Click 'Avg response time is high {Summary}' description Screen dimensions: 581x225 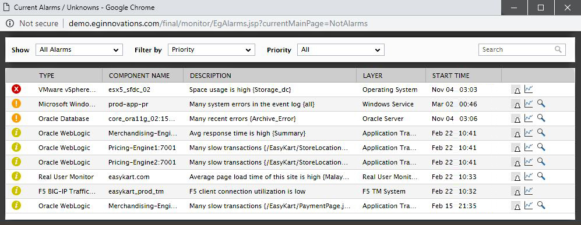point(247,133)
